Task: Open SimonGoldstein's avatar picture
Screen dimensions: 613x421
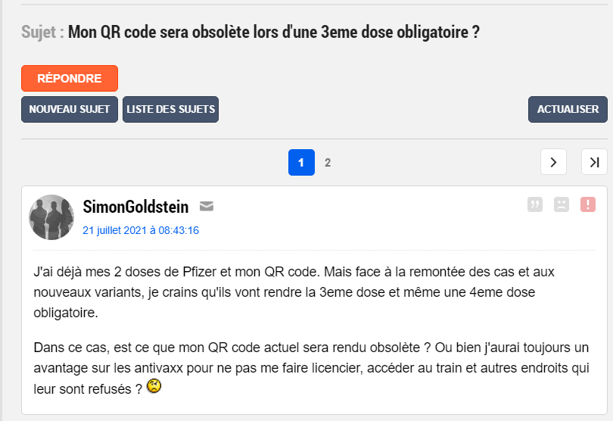Action: pyautogui.click(x=51, y=217)
